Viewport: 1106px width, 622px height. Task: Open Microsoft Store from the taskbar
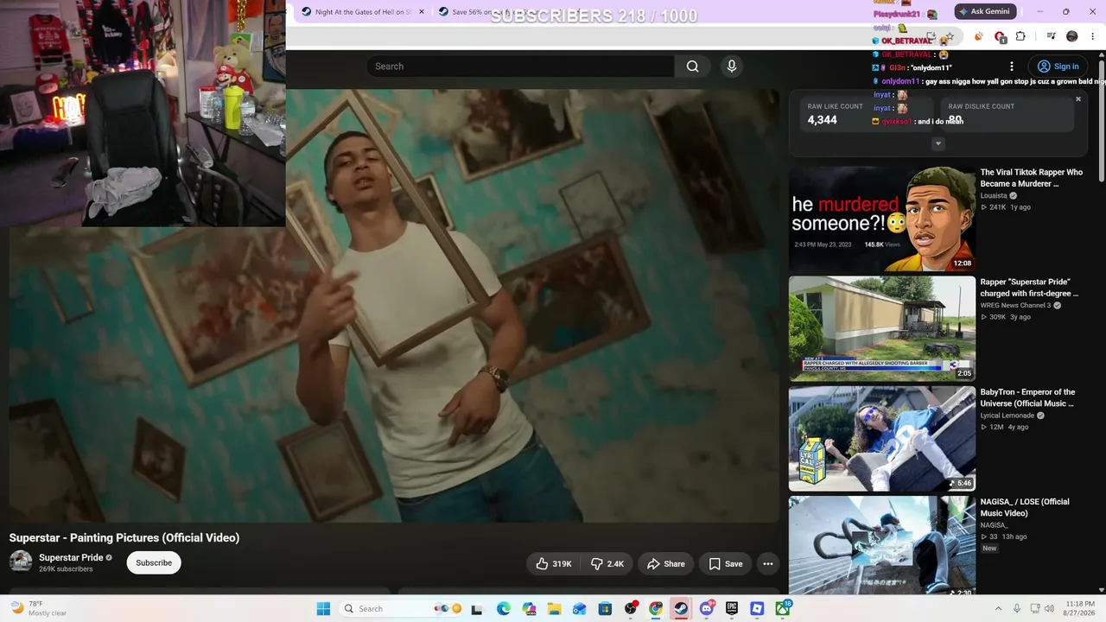point(605,609)
